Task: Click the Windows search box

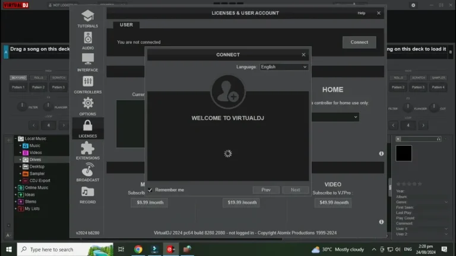Action: pos(65,249)
